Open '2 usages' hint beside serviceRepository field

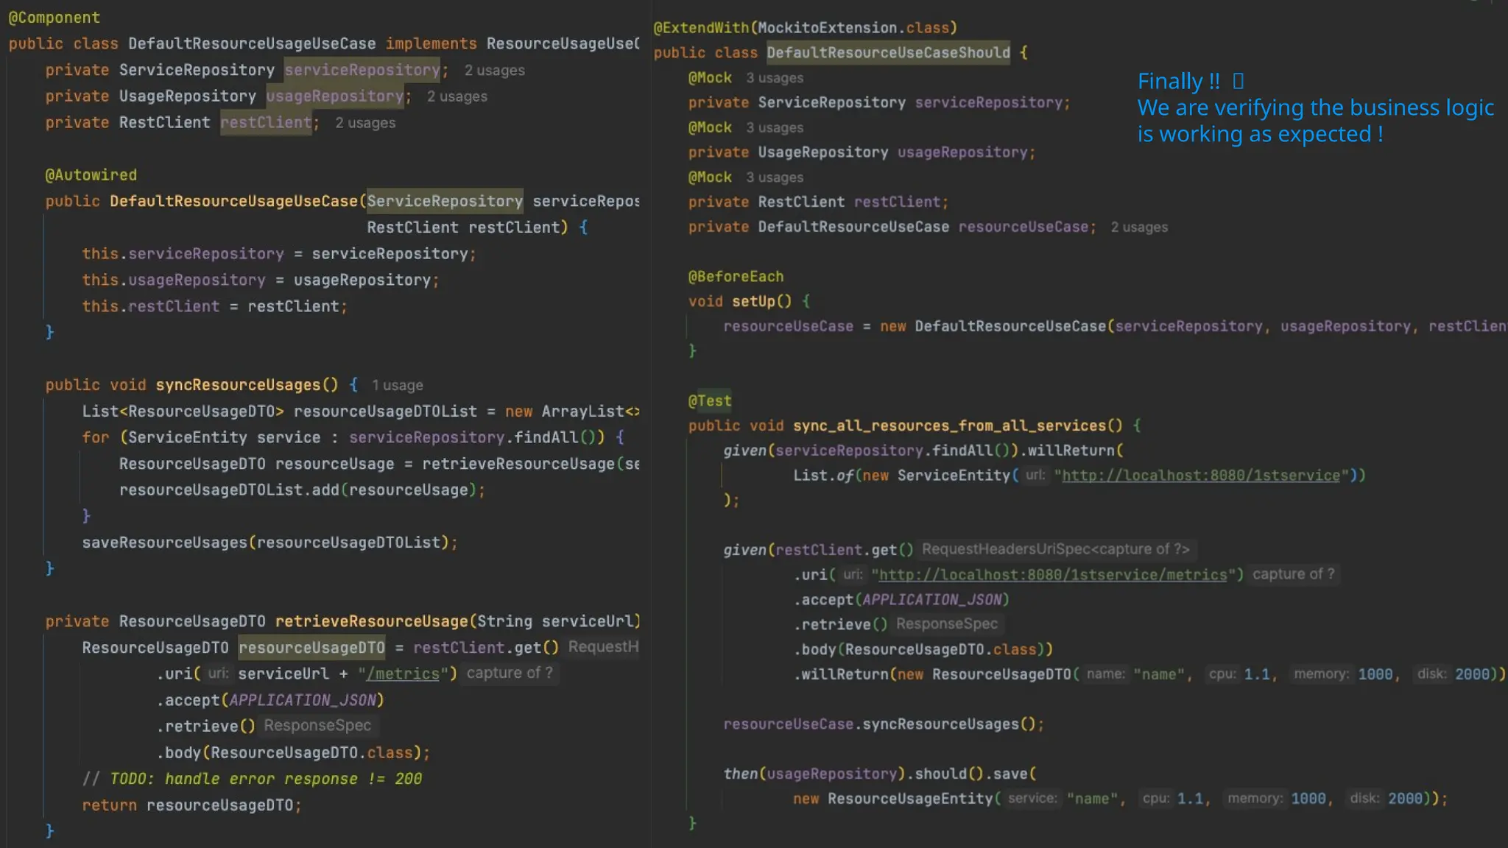pos(494,71)
